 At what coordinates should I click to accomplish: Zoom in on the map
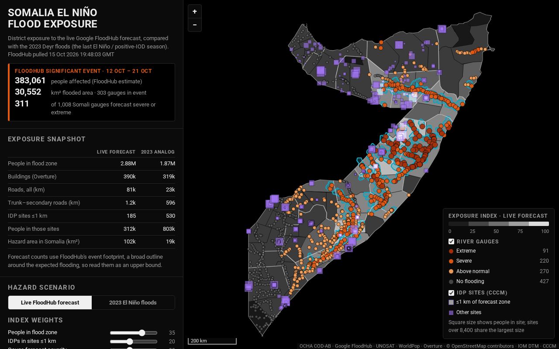coord(195,12)
